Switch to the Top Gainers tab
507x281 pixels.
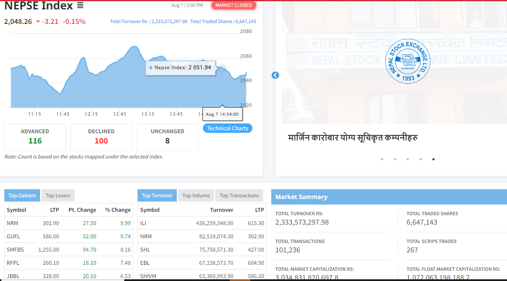(22, 195)
